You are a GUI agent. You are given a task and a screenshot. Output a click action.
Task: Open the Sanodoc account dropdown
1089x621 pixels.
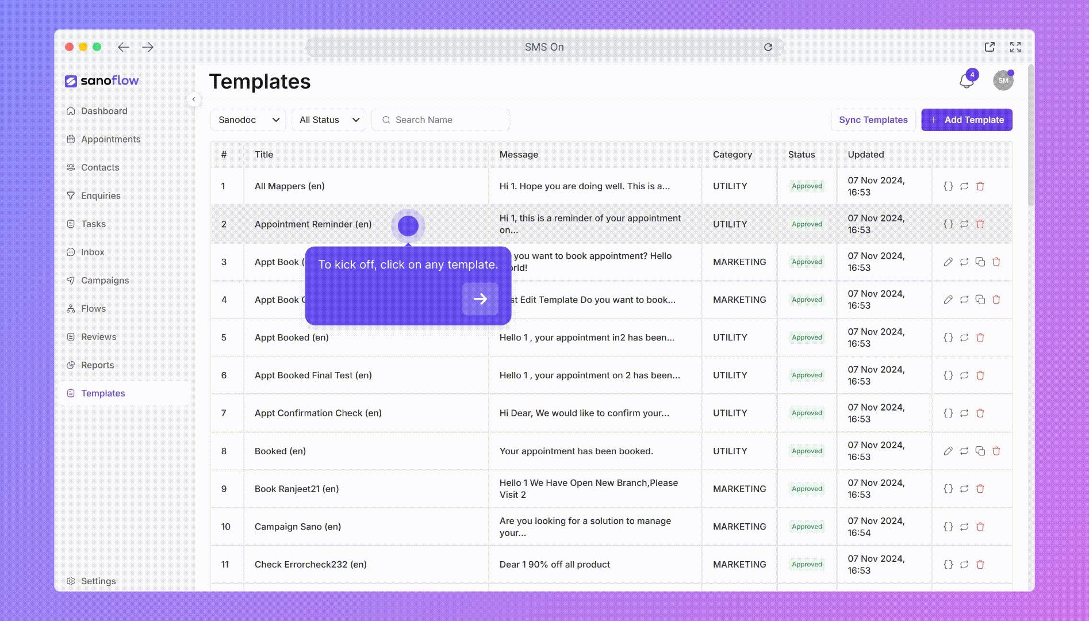coord(248,120)
